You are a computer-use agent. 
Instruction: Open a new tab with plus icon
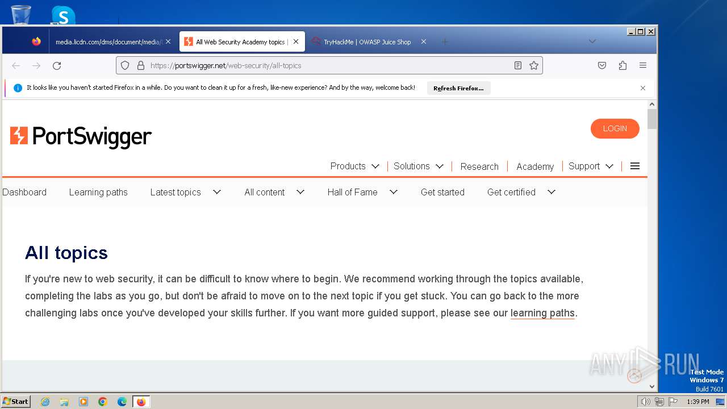pyautogui.click(x=445, y=41)
